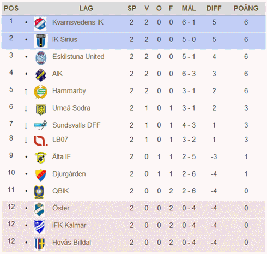Click the Djurgården shield badge
Viewport: 267px width, 254px height.
41,175
